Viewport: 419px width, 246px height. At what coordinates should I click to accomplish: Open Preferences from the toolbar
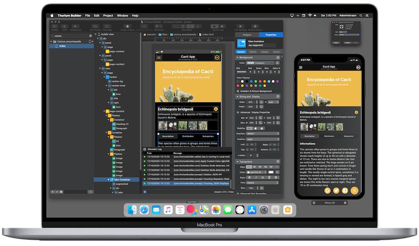(x=75, y=26)
